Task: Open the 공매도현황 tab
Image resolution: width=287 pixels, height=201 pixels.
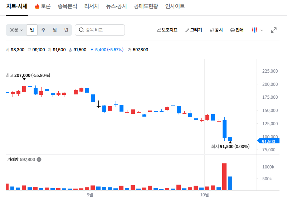Action: pos(146,6)
